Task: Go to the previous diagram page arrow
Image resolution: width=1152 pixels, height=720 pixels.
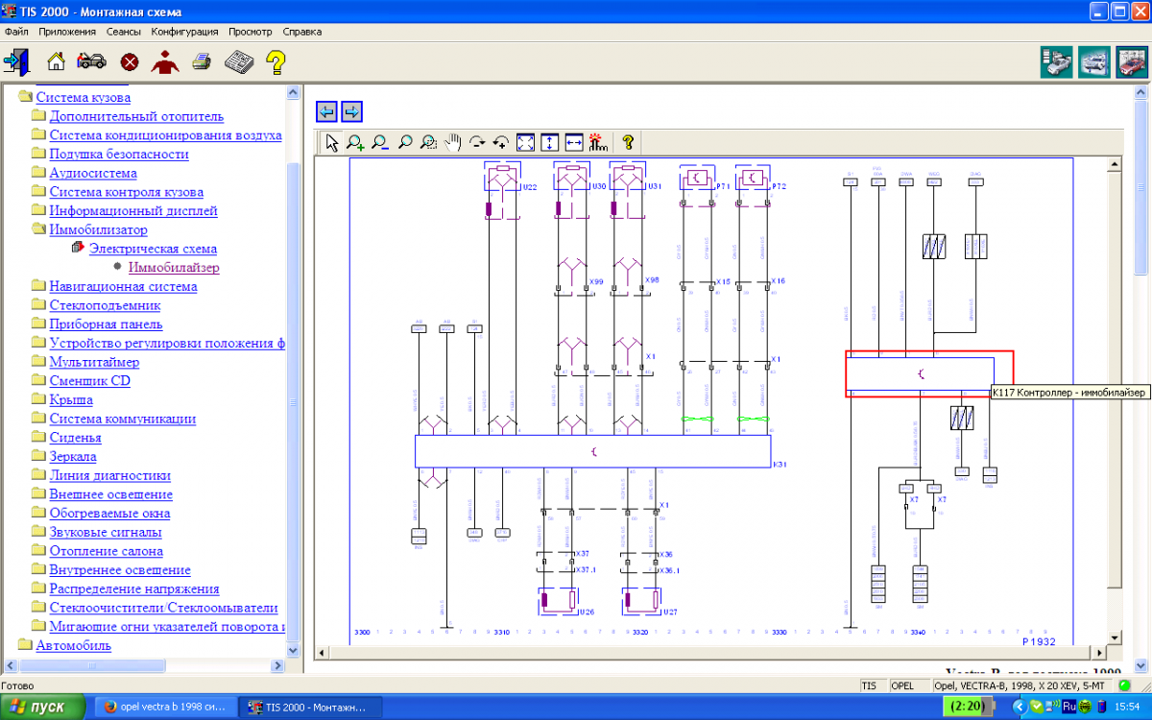Action: tap(326, 111)
